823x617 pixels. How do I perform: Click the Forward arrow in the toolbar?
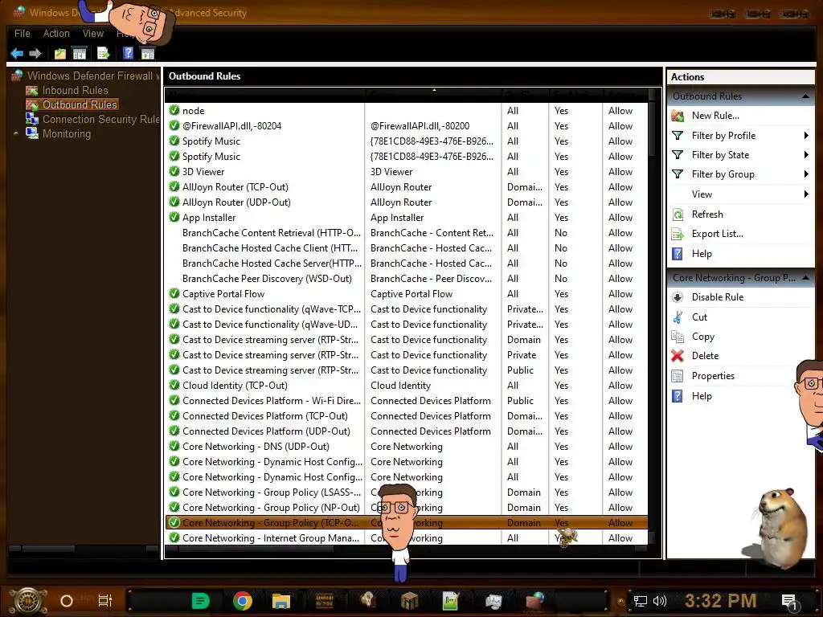click(35, 54)
